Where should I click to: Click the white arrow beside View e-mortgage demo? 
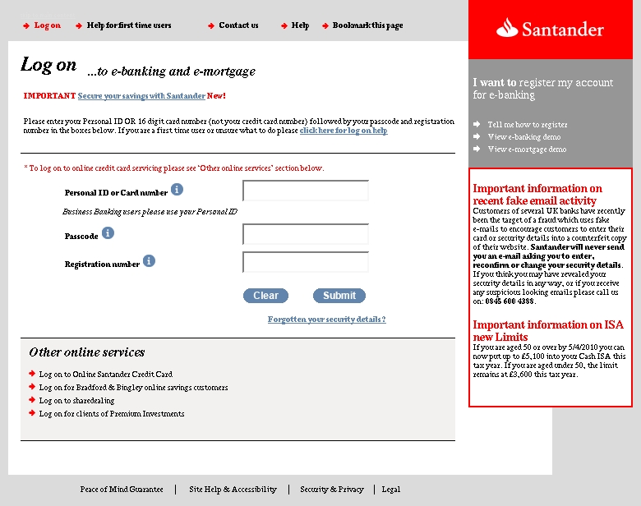point(477,149)
